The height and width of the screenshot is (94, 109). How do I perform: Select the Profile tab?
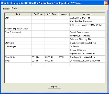click(14, 8)
